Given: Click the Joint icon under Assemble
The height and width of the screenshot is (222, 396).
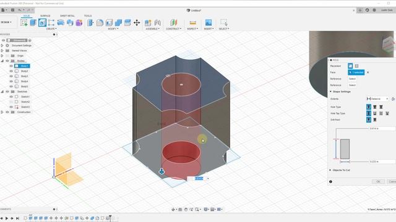Looking at the screenshot, I should coord(157,23).
